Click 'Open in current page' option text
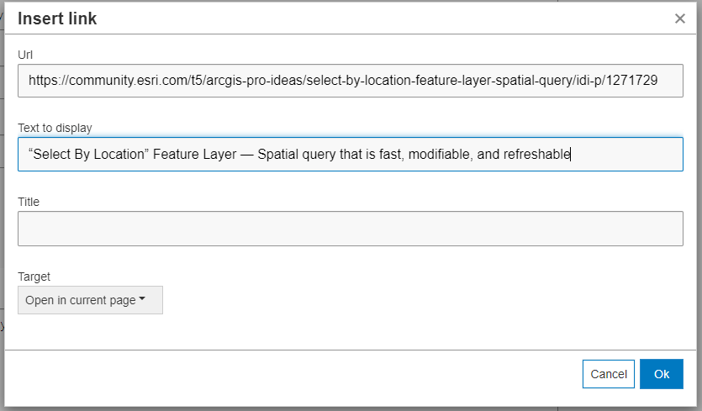The width and height of the screenshot is (702, 411). (81, 300)
